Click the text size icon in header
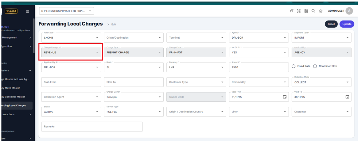358x141 pixels. pos(291,11)
